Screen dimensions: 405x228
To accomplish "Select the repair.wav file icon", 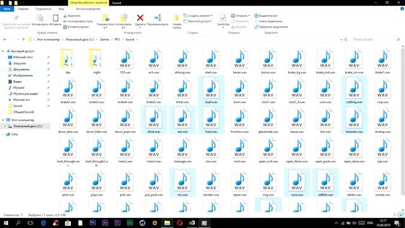I will pos(239,181).
